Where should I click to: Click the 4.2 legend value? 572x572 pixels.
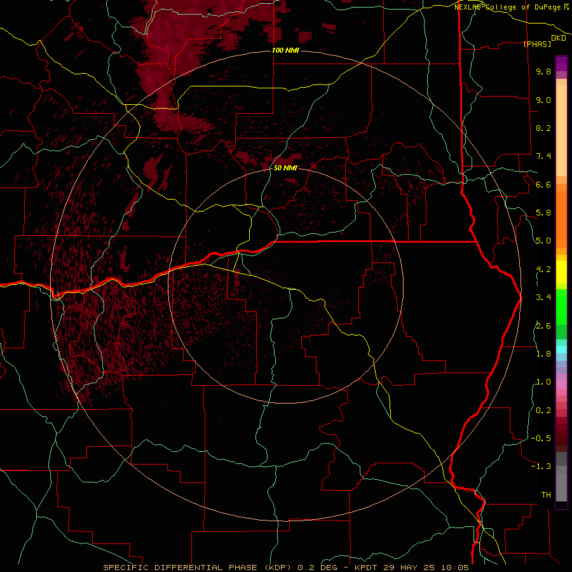click(543, 269)
